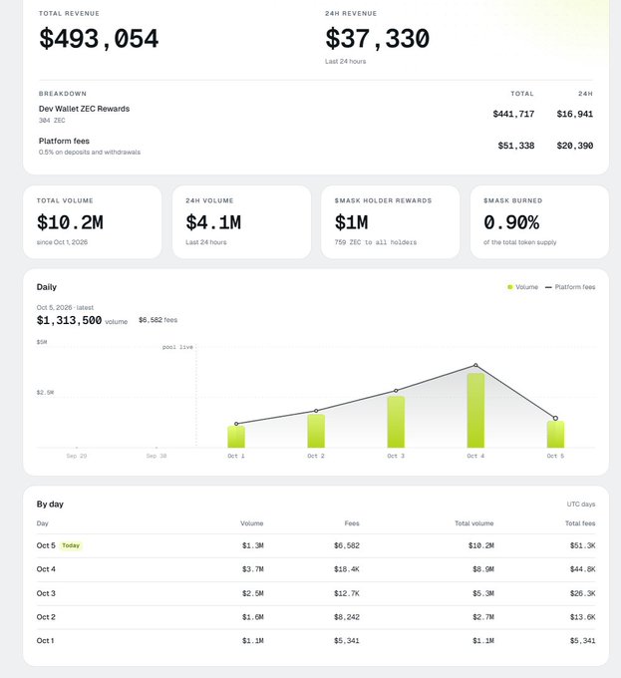Sort by the Total fees column header
The height and width of the screenshot is (678, 621).
(x=580, y=523)
